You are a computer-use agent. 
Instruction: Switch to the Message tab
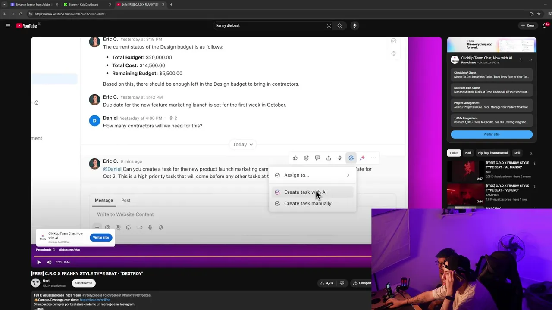(104, 200)
